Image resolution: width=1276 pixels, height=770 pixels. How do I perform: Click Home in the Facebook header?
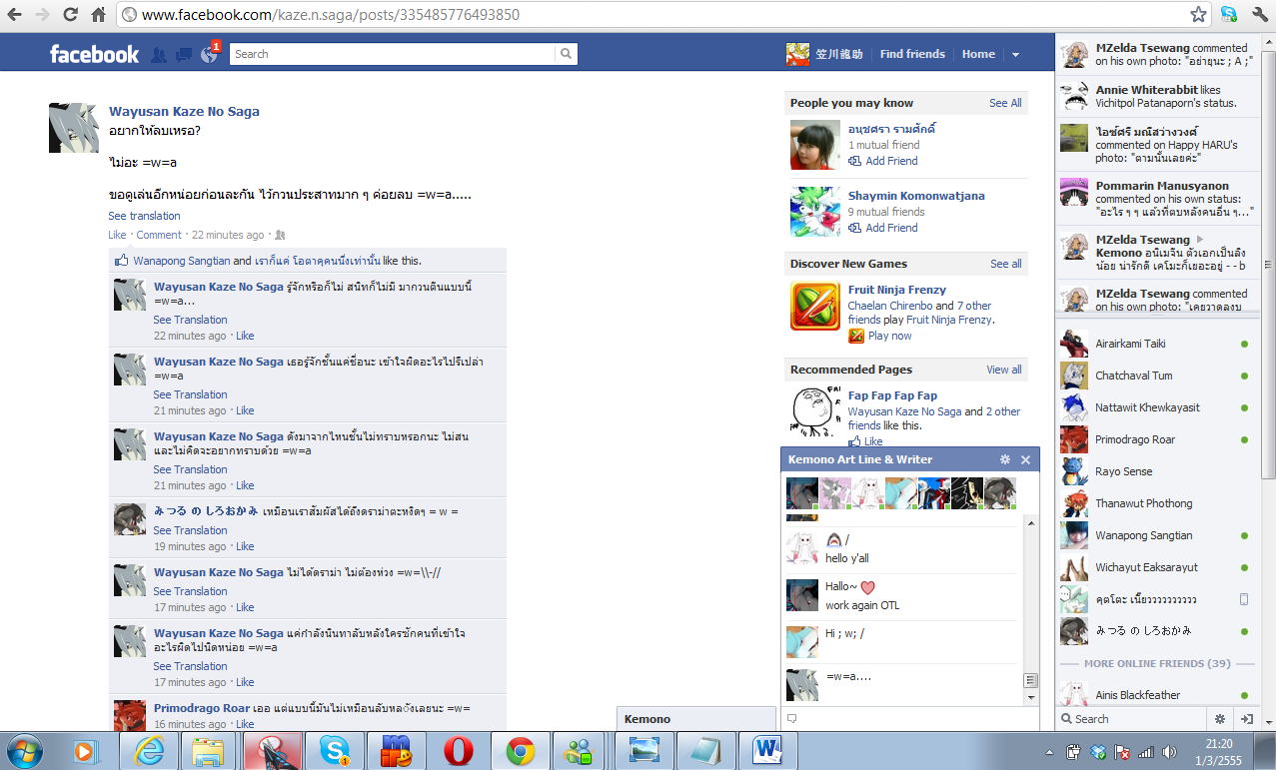[x=978, y=54]
